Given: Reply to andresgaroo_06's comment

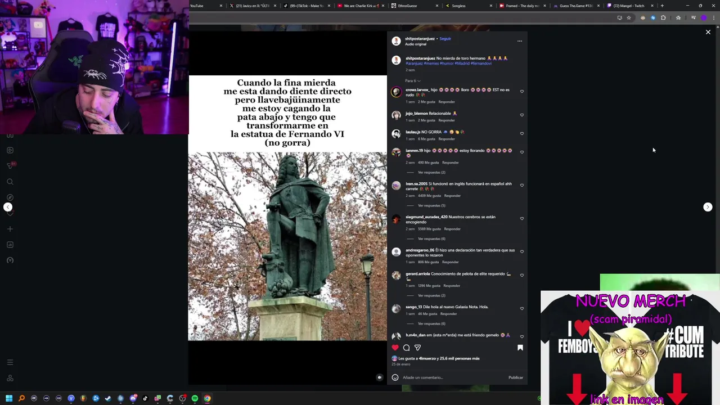Looking at the screenshot, I should click(450, 262).
